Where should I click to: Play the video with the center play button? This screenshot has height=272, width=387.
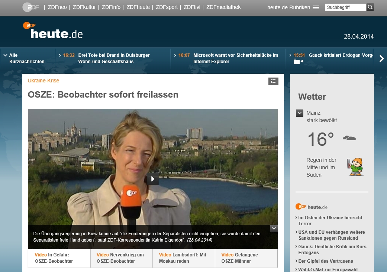click(x=153, y=179)
